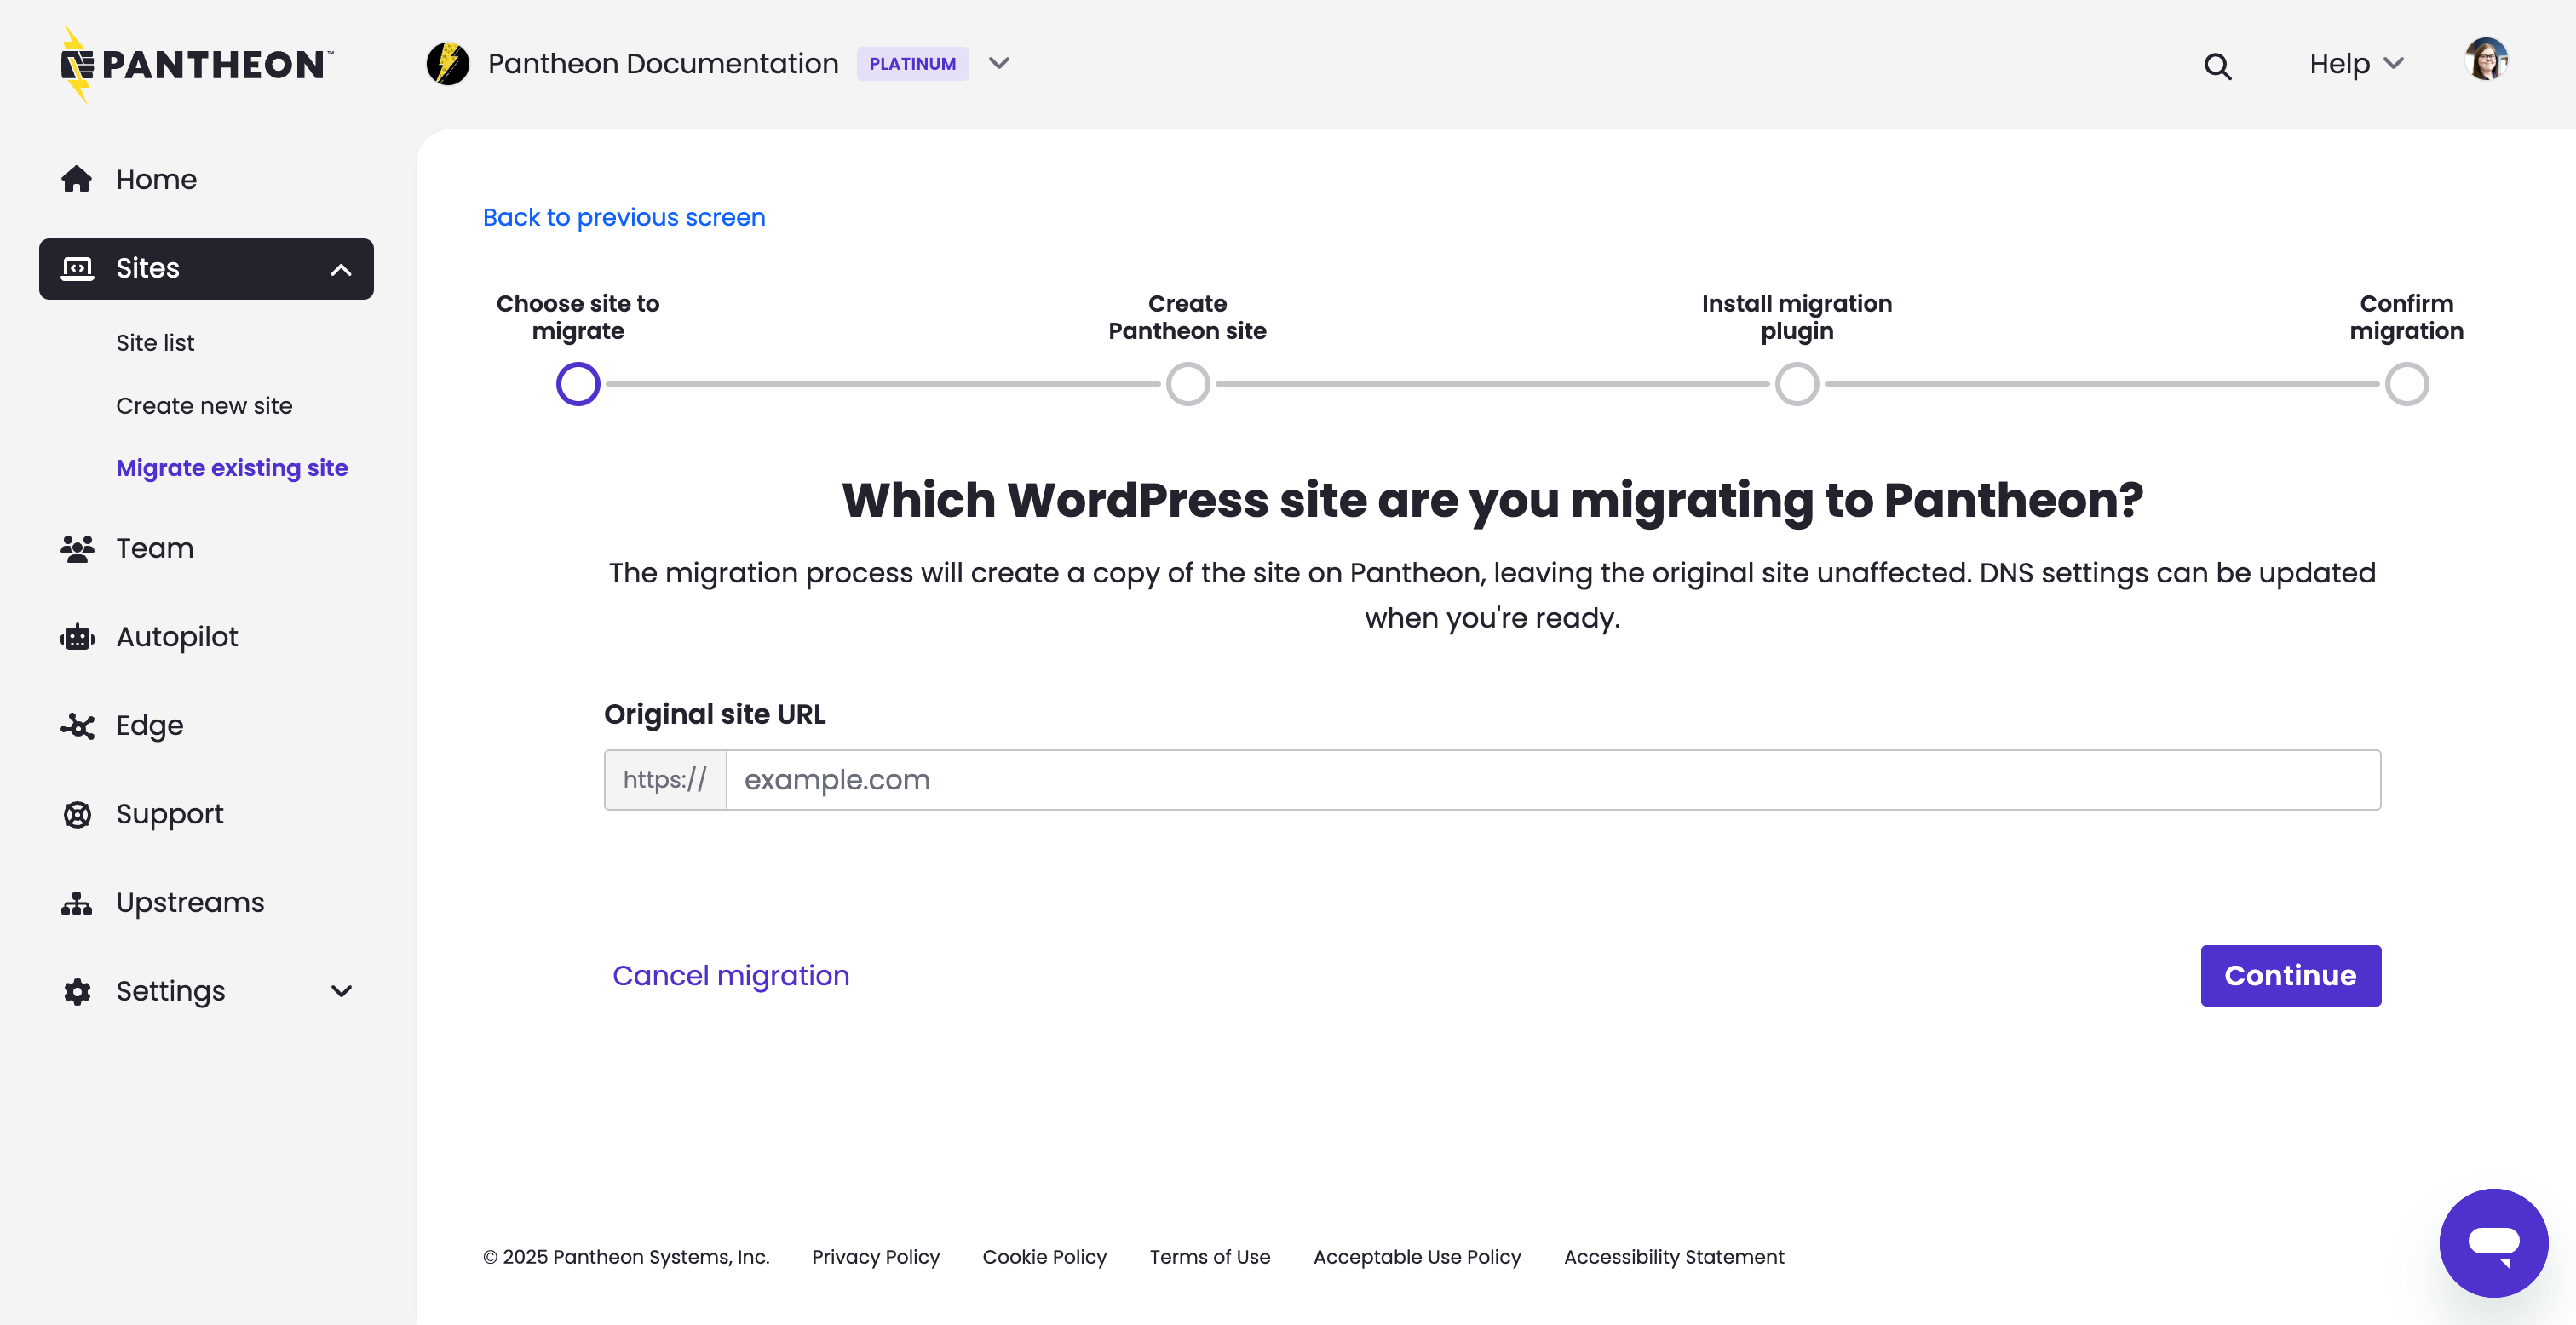Screen dimensions: 2576x1325
Task: Click the Edge network icon
Action: tap(77, 726)
